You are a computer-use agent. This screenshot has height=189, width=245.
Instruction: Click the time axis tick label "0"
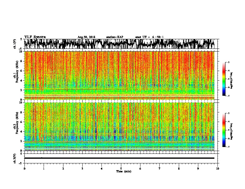[24, 169]
